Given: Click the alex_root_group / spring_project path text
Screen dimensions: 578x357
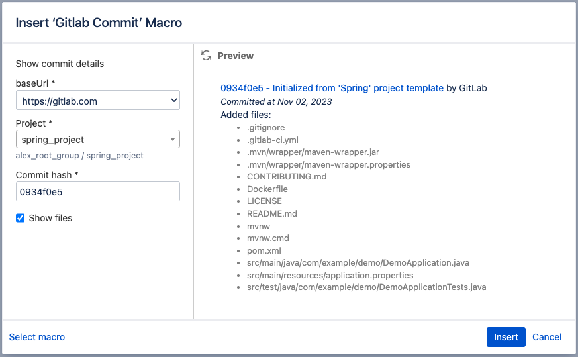Looking at the screenshot, I should pos(79,156).
